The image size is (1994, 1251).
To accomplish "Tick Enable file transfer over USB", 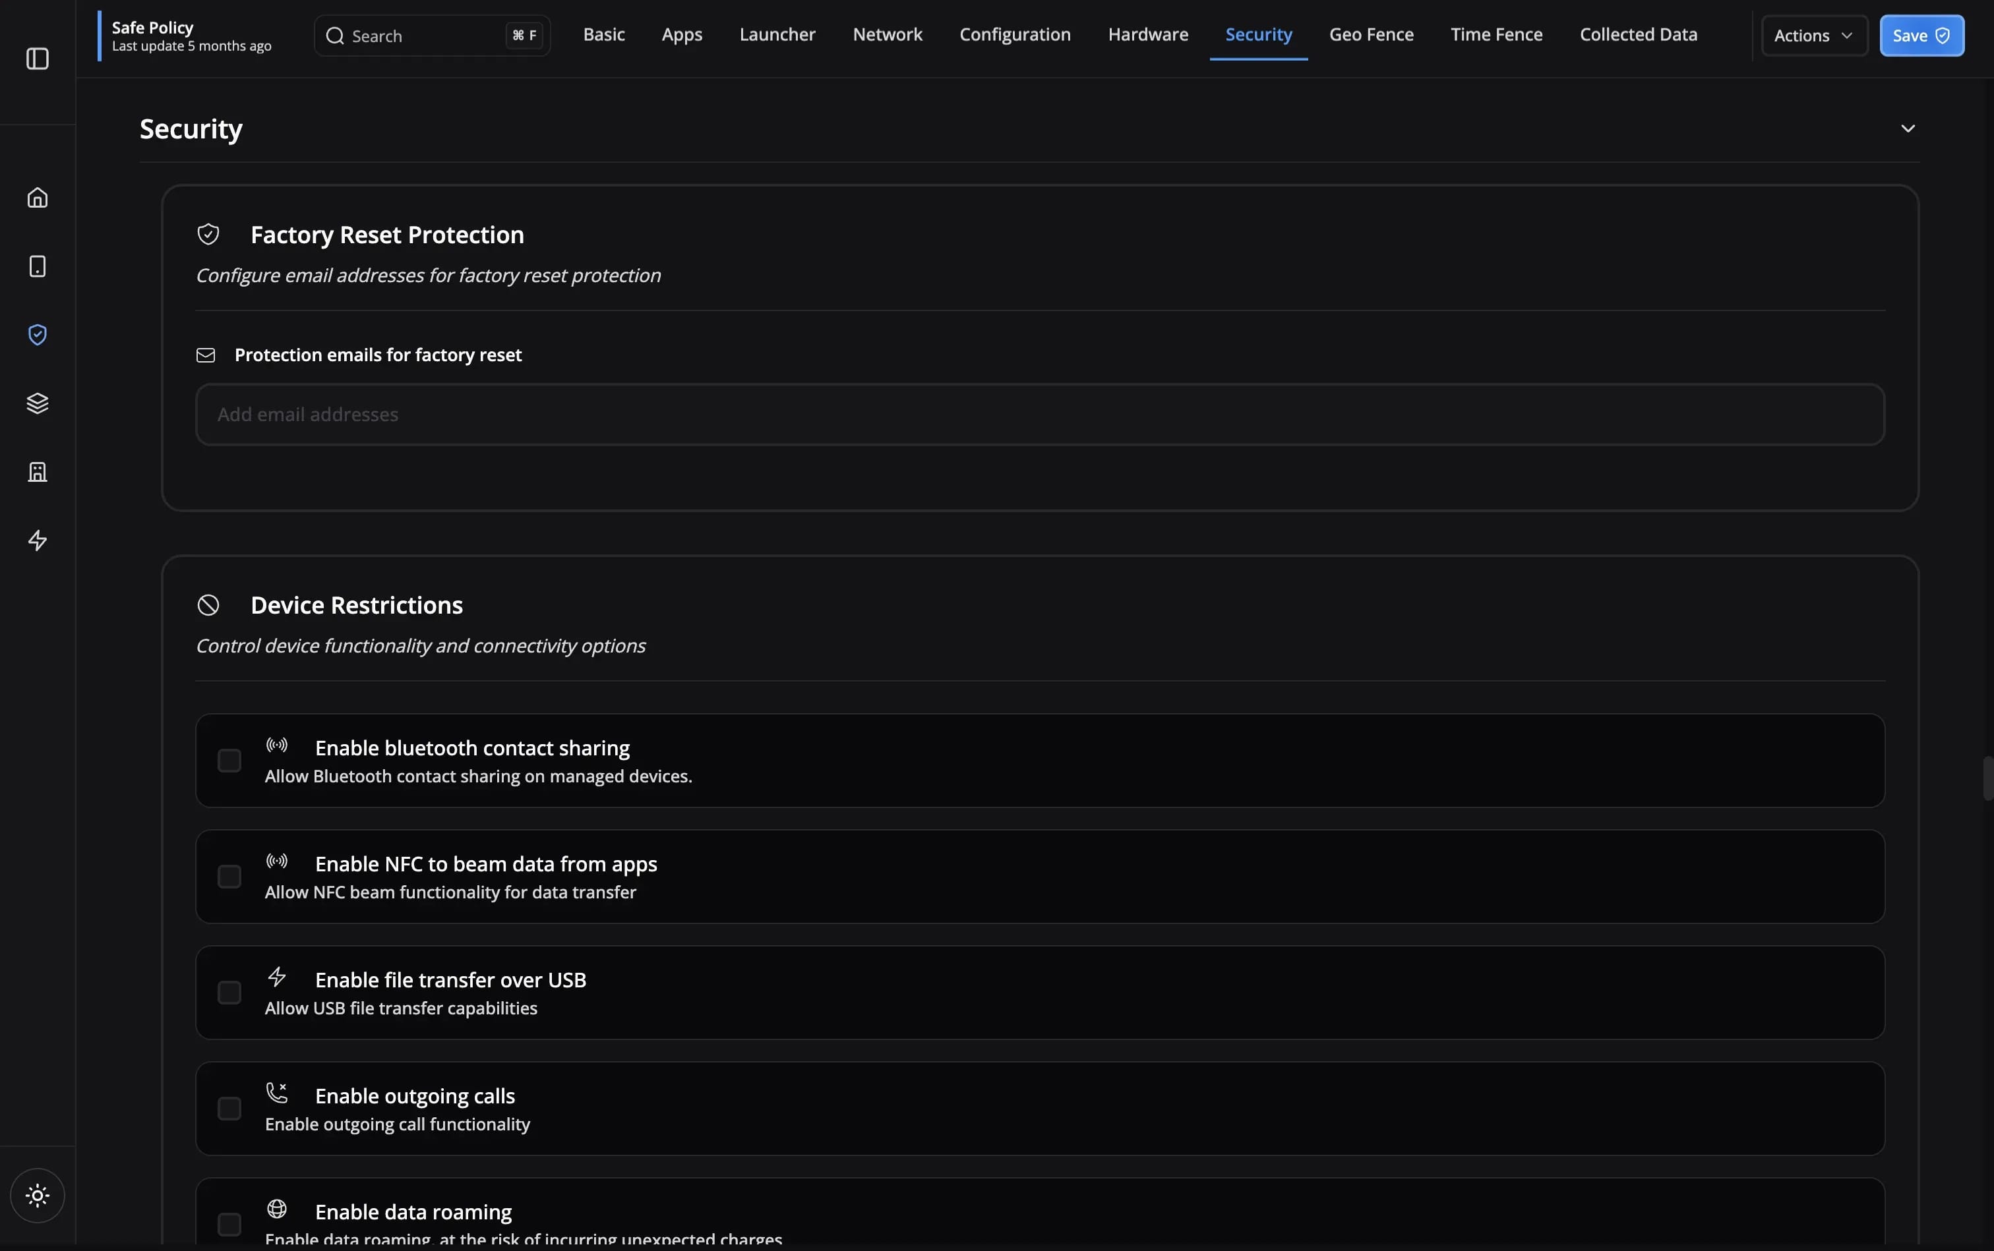I will point(229,992).
